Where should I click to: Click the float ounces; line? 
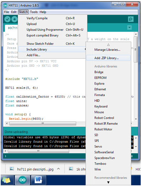point(17,105)
